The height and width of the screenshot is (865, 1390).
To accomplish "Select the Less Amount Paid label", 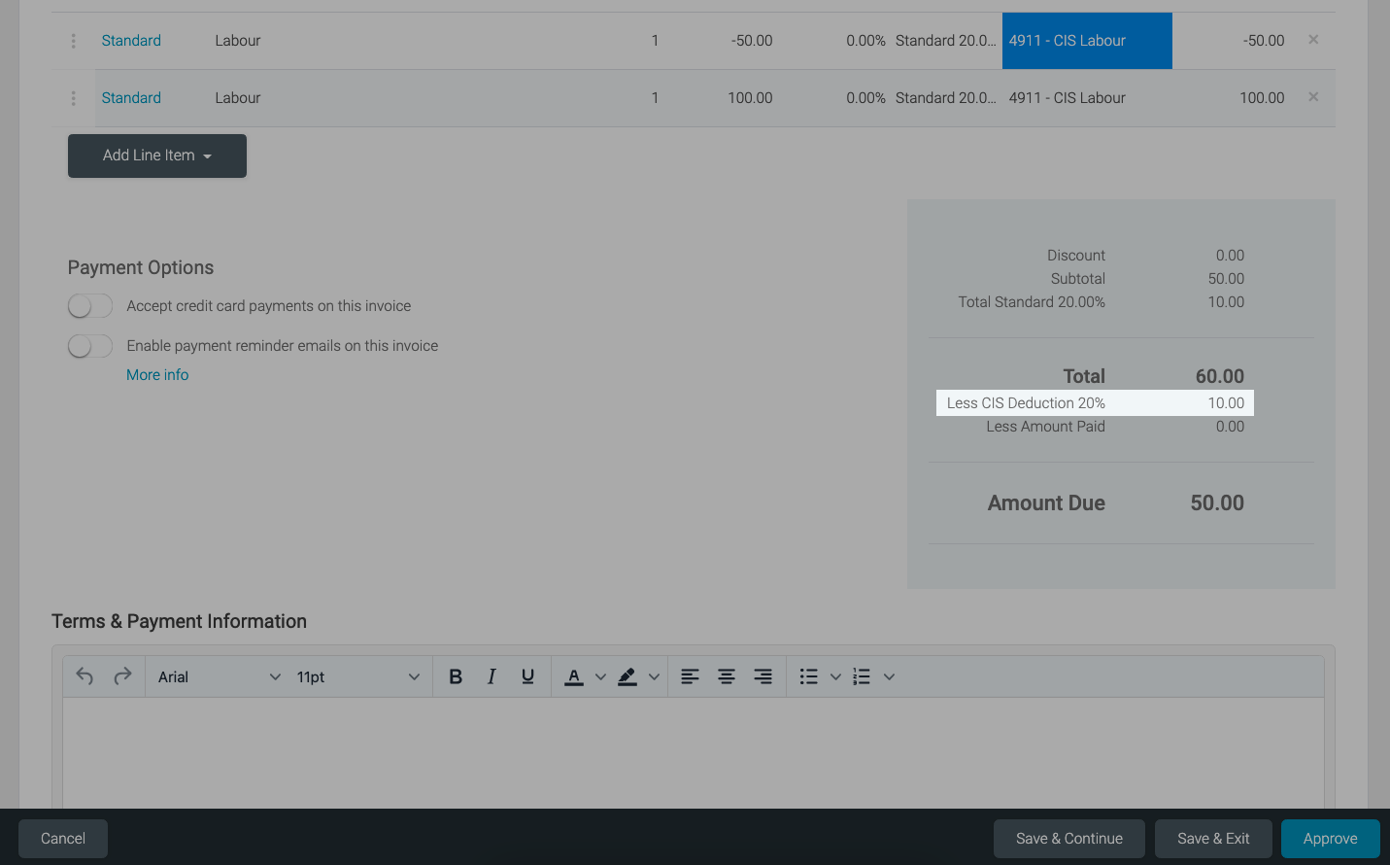I will (x=1045, y=427).
